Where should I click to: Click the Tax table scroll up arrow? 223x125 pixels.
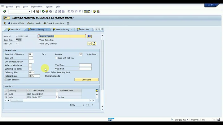pos(97,94)
